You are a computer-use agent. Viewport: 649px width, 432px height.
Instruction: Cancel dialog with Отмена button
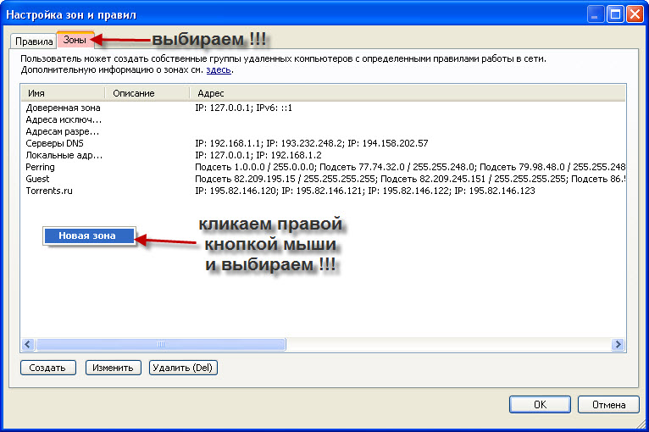(609, 404)
